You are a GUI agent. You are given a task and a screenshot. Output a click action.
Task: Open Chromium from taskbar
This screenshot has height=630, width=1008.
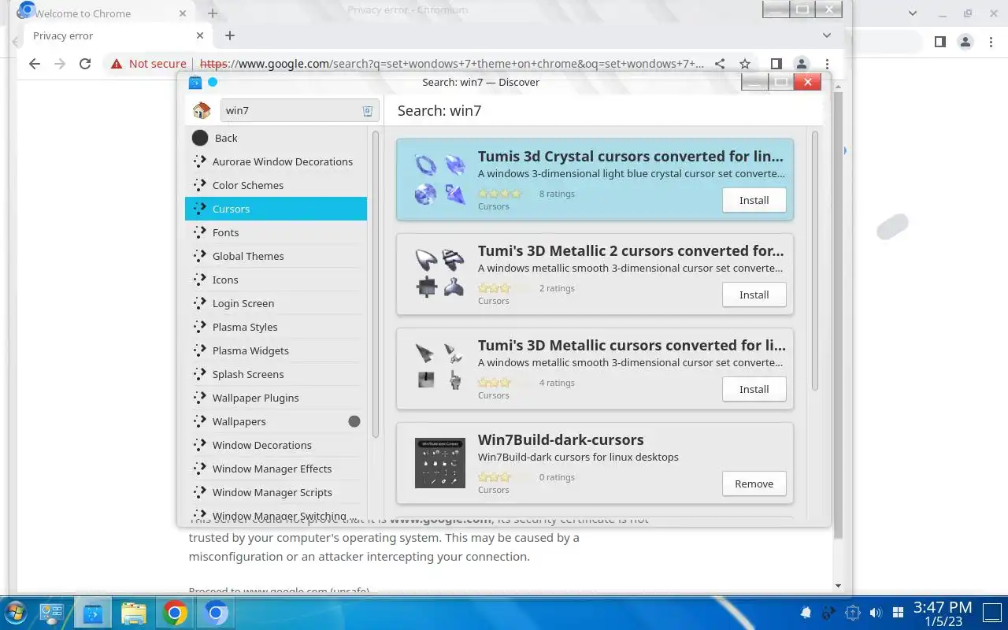coord(216,613)
